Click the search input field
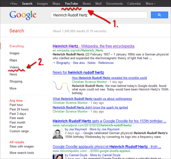 (x=99, y=15)
